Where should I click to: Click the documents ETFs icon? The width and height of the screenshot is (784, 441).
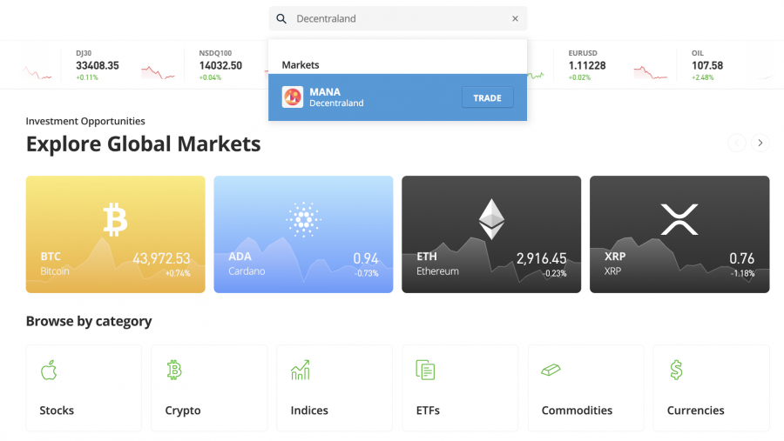425,370
